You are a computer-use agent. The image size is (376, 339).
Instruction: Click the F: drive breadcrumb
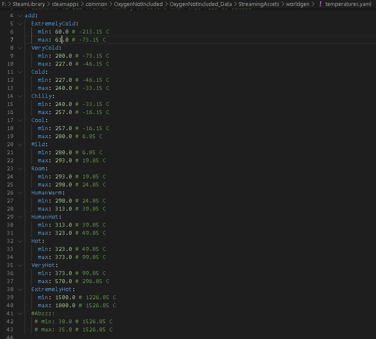click(x=4, y=4)
